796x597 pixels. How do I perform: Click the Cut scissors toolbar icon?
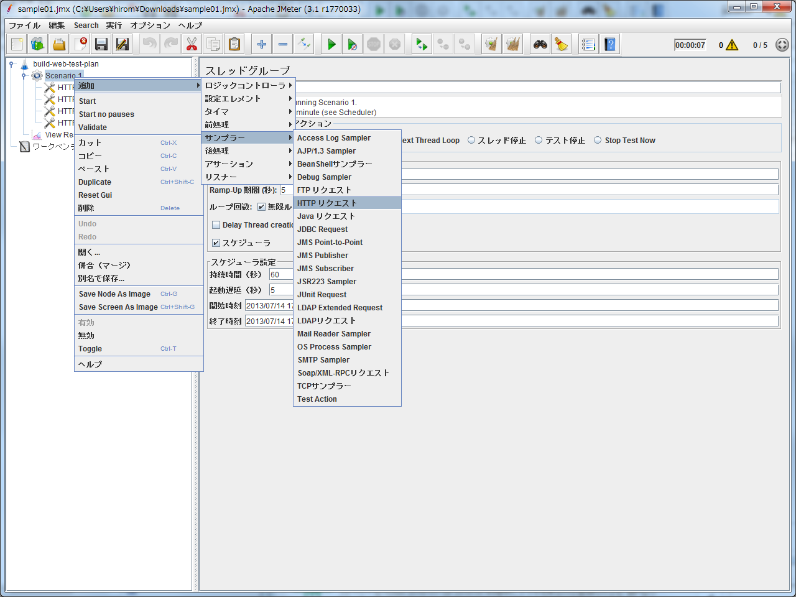point(192,44)
